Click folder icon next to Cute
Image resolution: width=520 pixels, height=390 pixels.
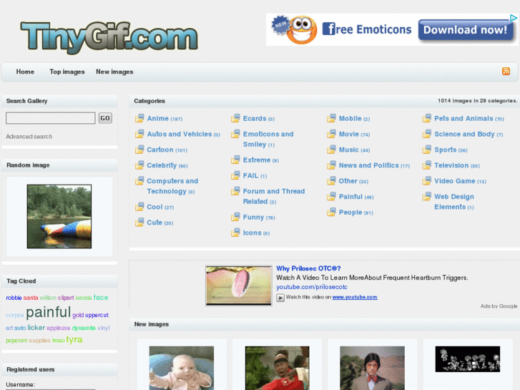139,222
